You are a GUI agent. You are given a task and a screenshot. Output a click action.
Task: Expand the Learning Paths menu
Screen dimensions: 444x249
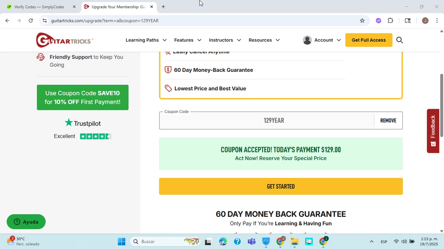(146, 40)
